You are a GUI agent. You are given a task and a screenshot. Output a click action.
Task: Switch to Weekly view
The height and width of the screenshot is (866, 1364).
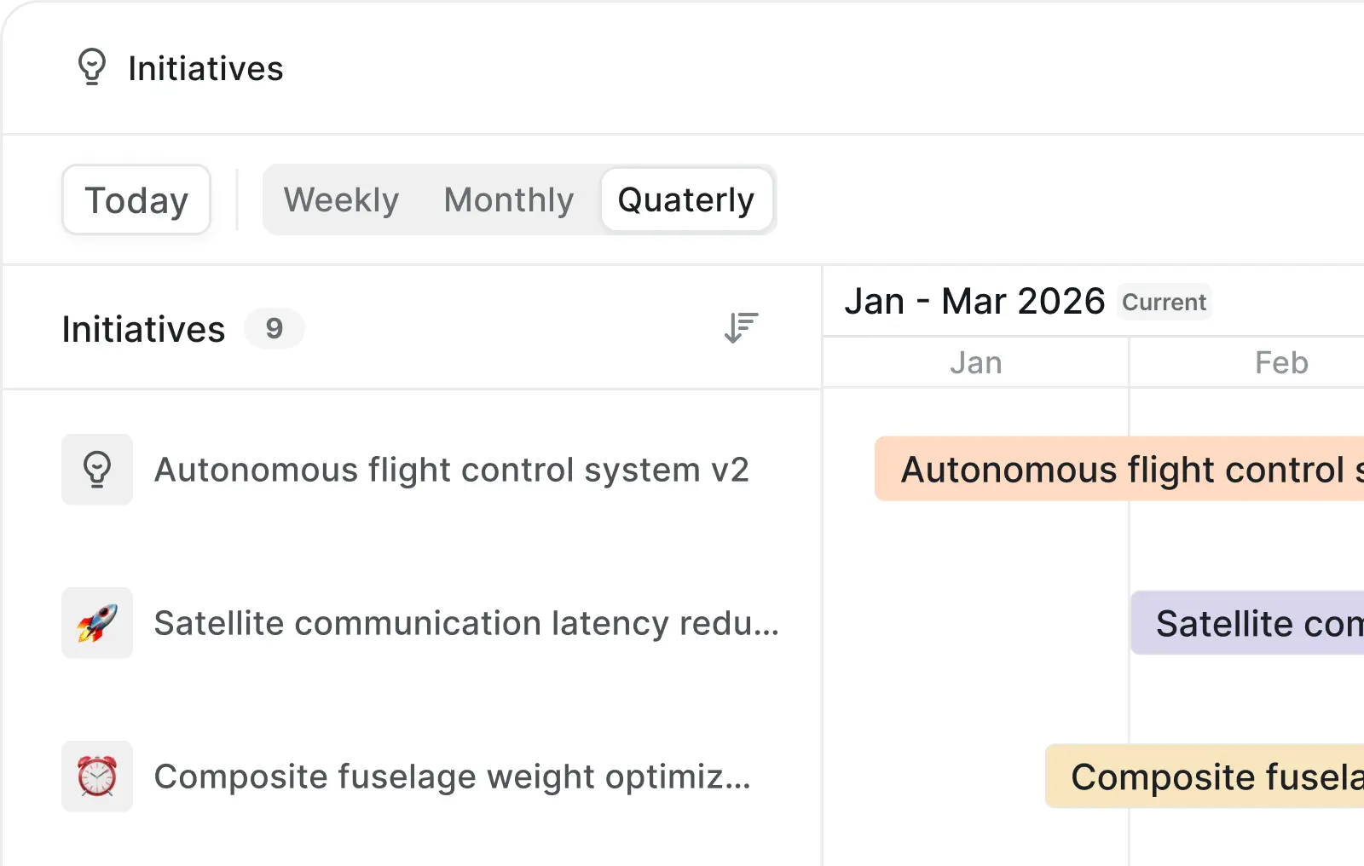(x=341, y=200)
